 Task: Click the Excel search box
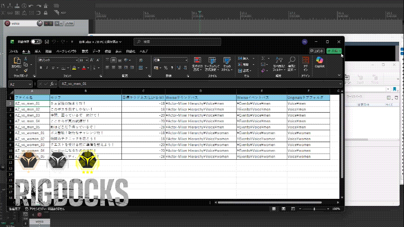(177, 42)
